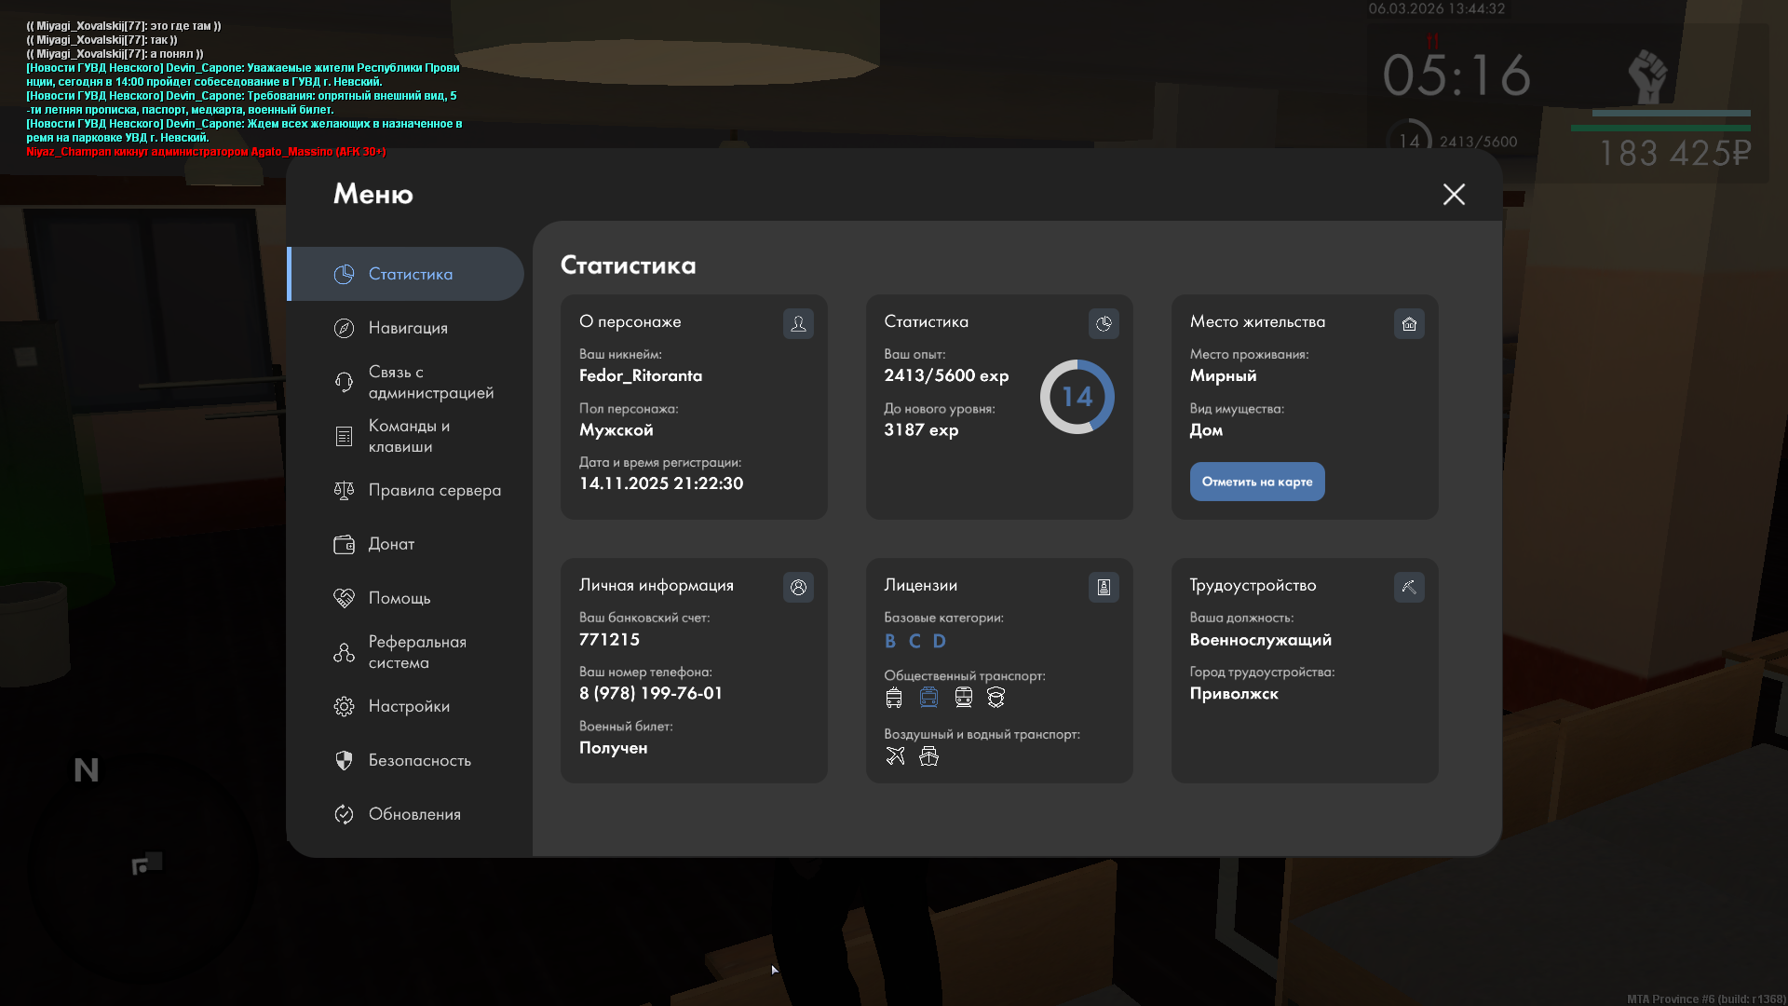1788x1006 pixels.
Task: Click the pickaxe icon in Трудоустройство card
Action: 1409,587
